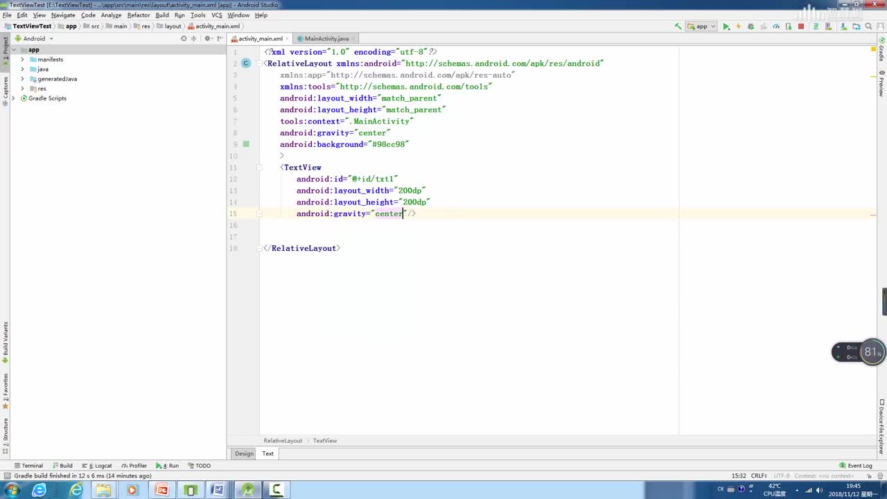
Task: Open Project Structure icon in toolbar
Action: click(x=855, y=26)
